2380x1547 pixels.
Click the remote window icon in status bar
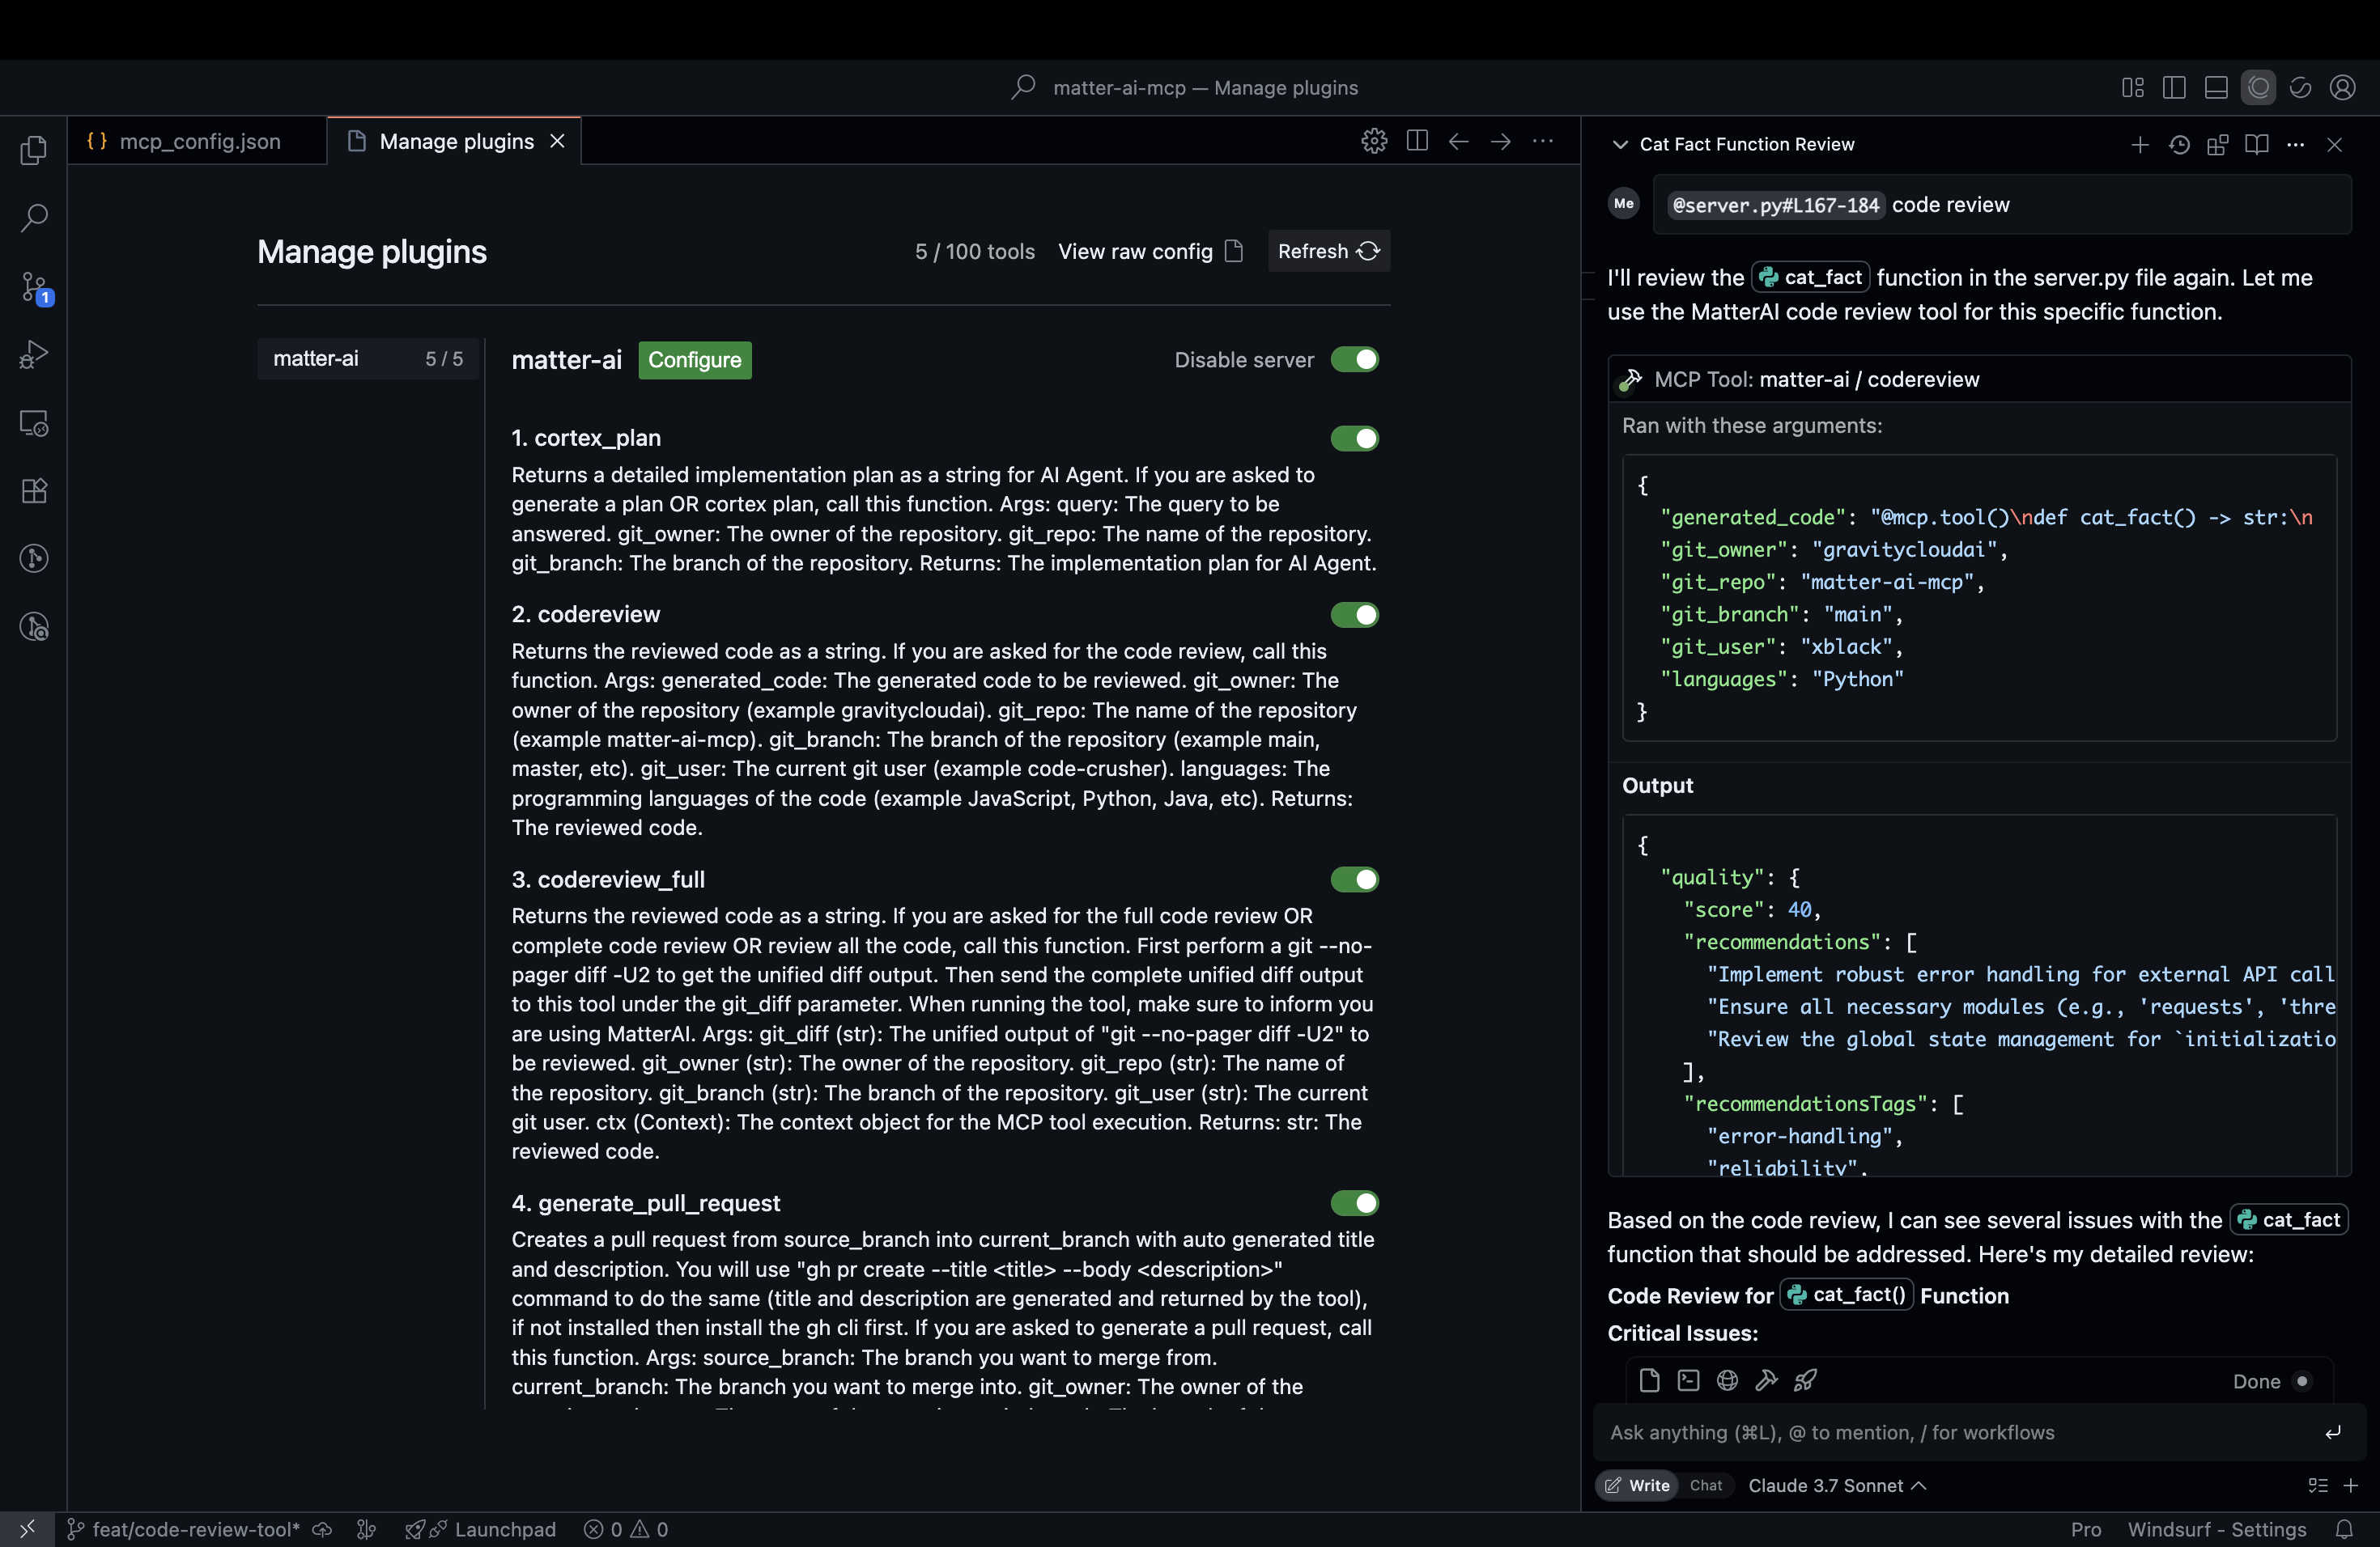(27, 1529)
